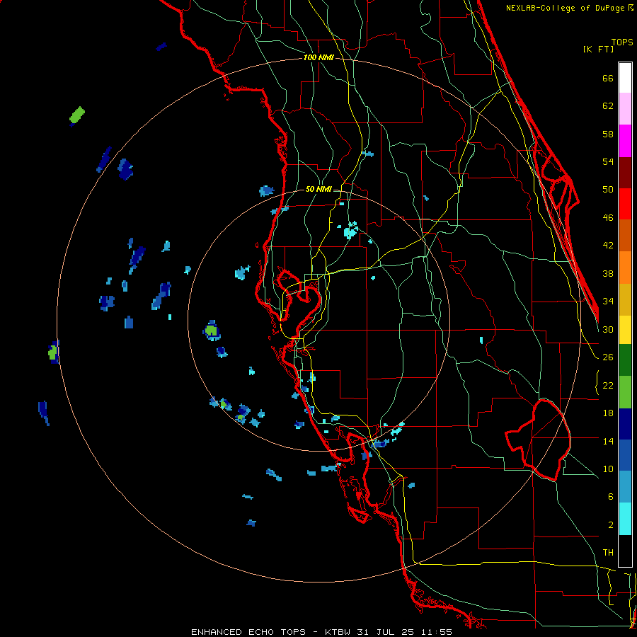This screenshot has height=637, width=637.
Task: Click the 31 JUL 25 date text
Action: 386,632
